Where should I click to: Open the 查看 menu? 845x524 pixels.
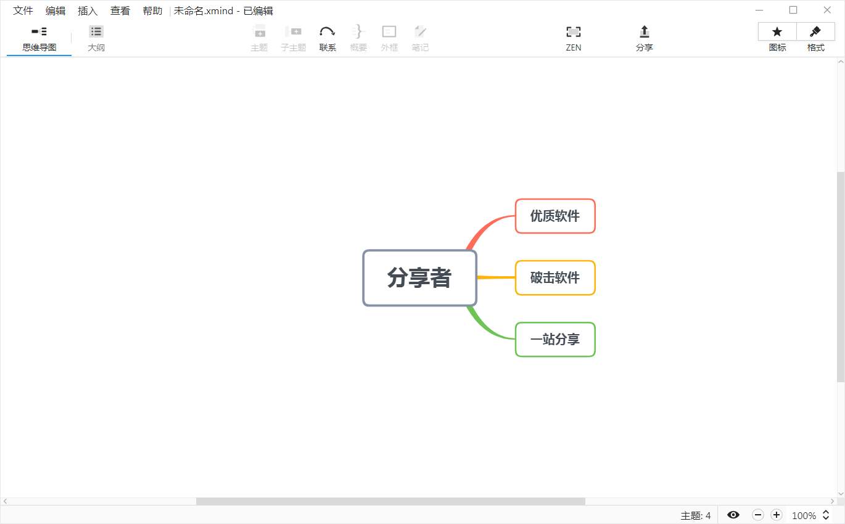click(120, 10)
